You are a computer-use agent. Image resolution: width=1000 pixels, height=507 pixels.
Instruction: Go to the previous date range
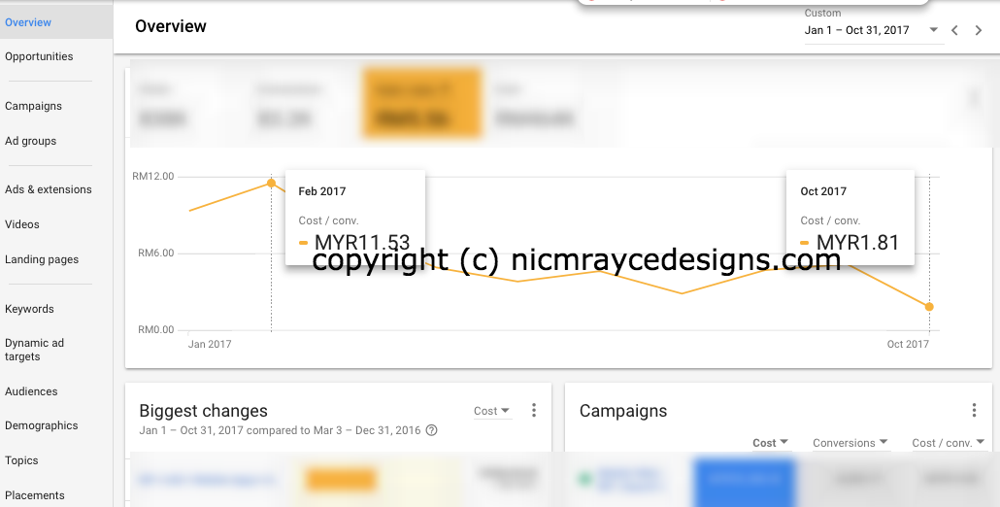(954, 30)
